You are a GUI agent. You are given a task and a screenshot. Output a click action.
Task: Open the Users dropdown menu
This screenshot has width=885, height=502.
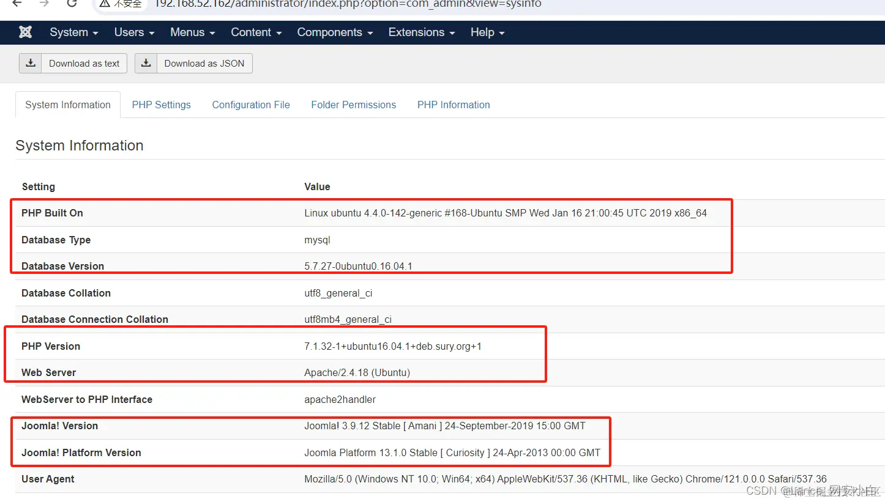click(134, 32)
